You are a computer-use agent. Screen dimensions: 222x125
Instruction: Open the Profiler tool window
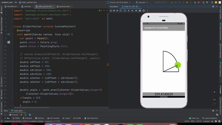(x=77, y=118)
